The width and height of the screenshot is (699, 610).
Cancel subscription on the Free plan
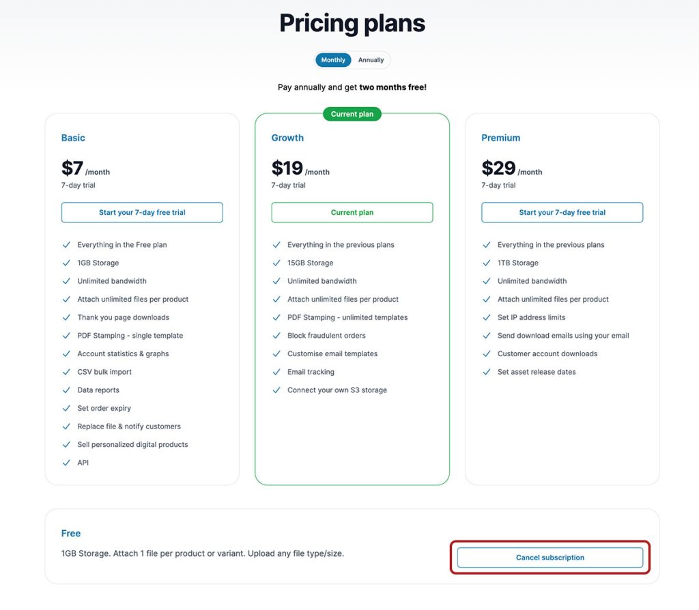(550, 557)
